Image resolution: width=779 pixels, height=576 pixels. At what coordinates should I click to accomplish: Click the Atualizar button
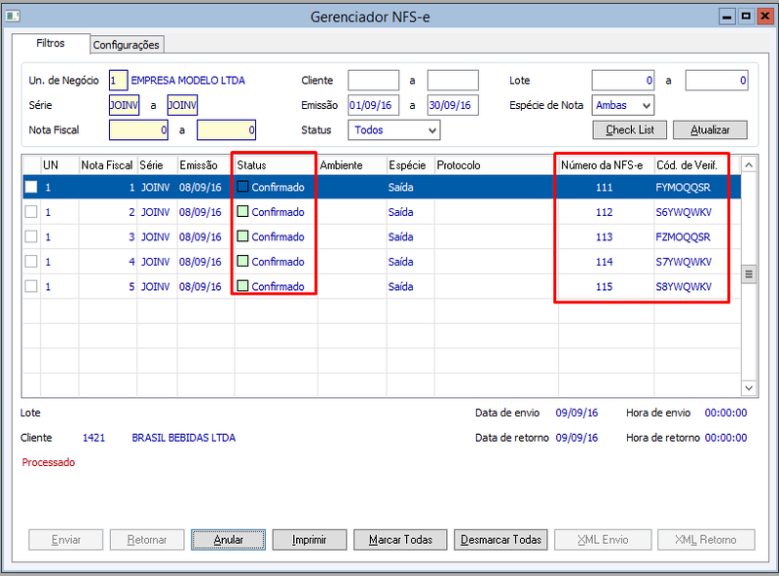[710, 130]
